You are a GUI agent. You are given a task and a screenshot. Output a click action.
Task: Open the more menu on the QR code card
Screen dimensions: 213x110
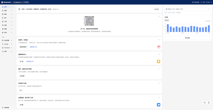pyautogui.click(x=159, y=17)
